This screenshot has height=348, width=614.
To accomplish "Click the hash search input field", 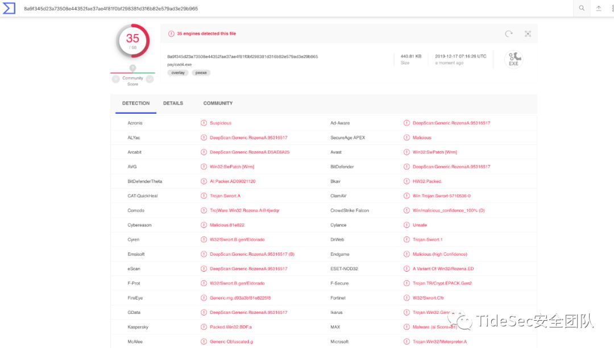I will tap(296, 8).
